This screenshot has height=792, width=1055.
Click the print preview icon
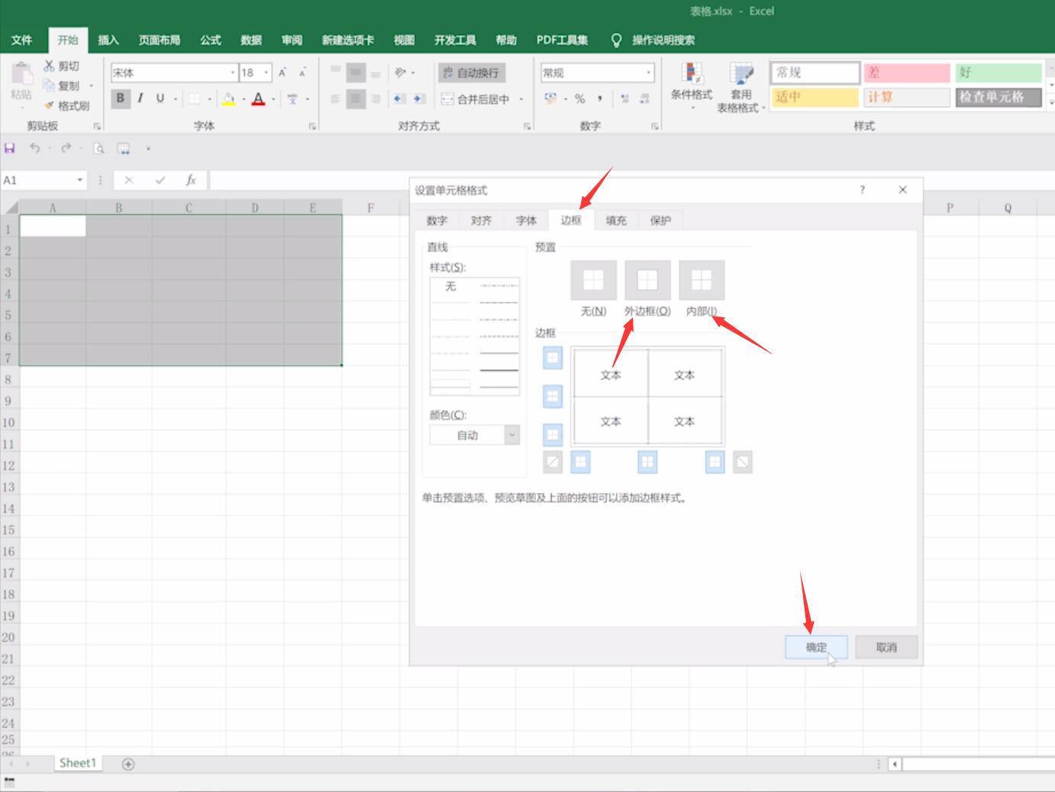pos(98,148)
